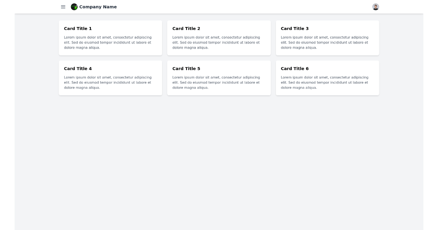Viewport: 438px width, 230px height.
Task: Click the Card Title 6 heading
Action: click(x=295, y=69)
